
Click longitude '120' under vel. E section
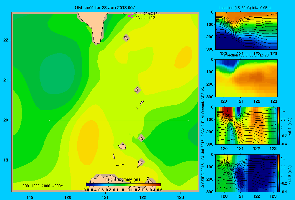[224, 196]
